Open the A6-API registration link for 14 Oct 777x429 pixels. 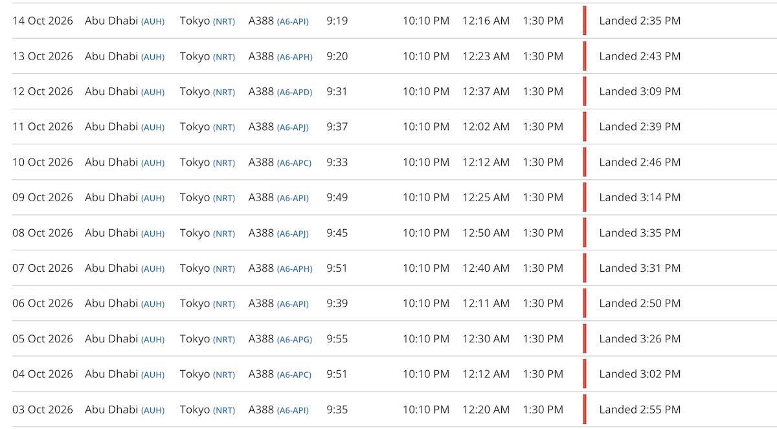pyautogui.click(x=293, y=21)
